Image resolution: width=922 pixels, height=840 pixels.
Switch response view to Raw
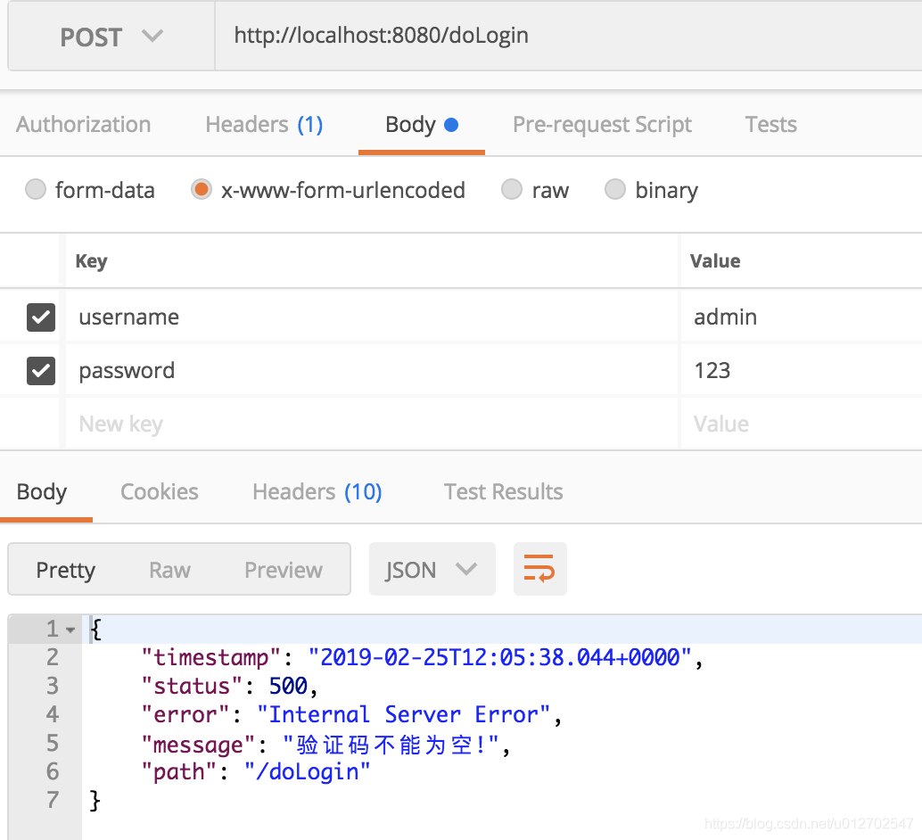(x=169, y=570)
